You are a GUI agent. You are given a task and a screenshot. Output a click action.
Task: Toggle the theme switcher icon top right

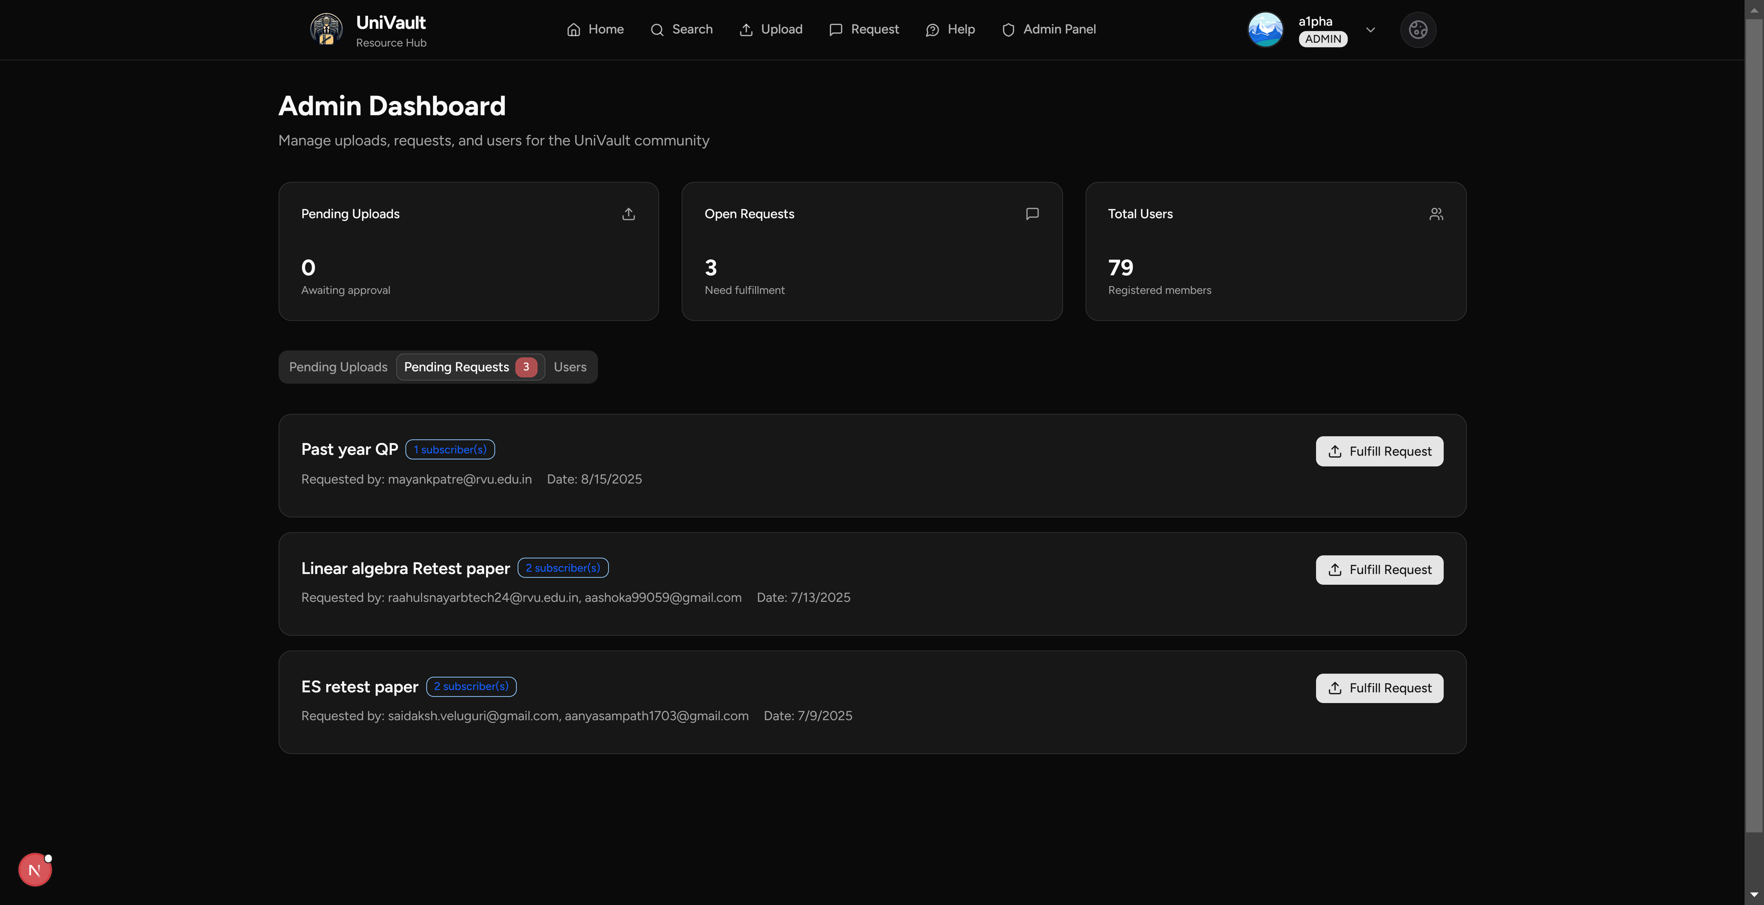point(1418,29)
